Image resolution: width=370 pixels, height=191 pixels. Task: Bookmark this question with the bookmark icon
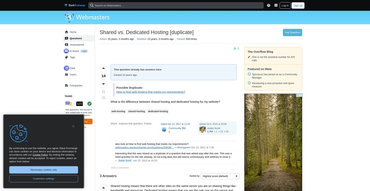point(104,92)
